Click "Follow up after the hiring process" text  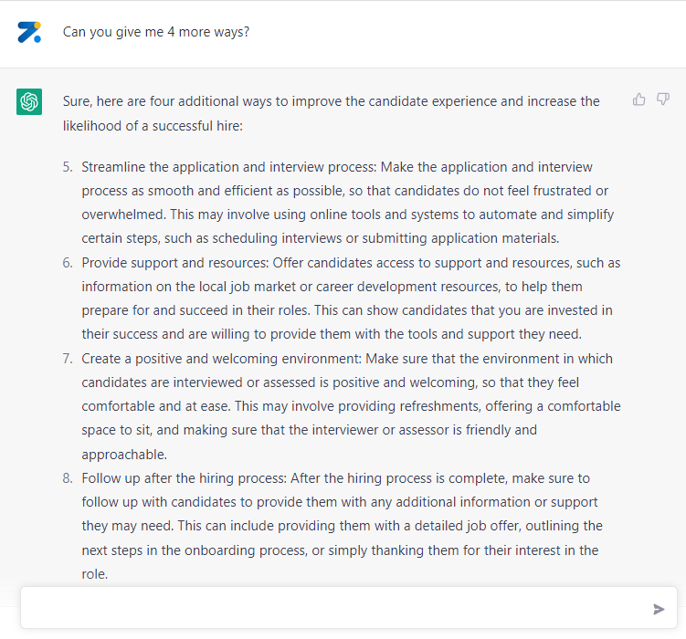click(184, 478)
